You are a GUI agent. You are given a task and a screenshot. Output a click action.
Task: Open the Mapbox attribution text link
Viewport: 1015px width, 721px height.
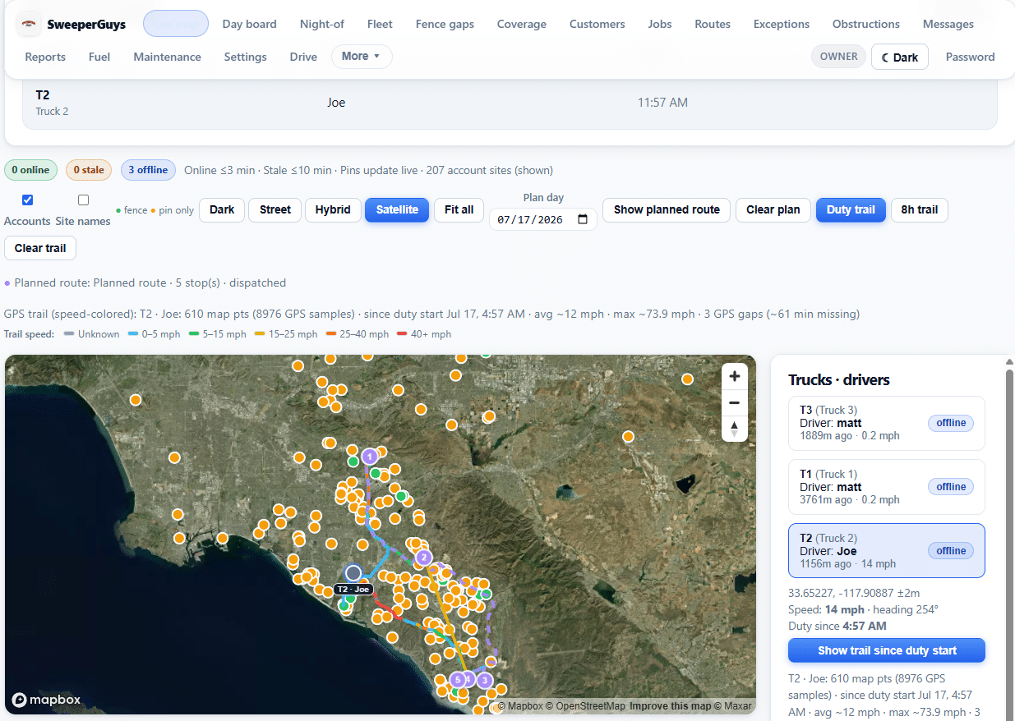(520, 706)
